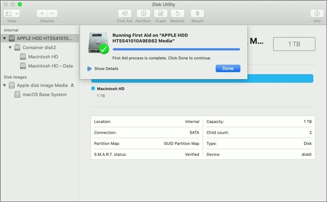Open the View sidebar dropdown
Screen dimensions: 327x202
click(x=12, y=14)
